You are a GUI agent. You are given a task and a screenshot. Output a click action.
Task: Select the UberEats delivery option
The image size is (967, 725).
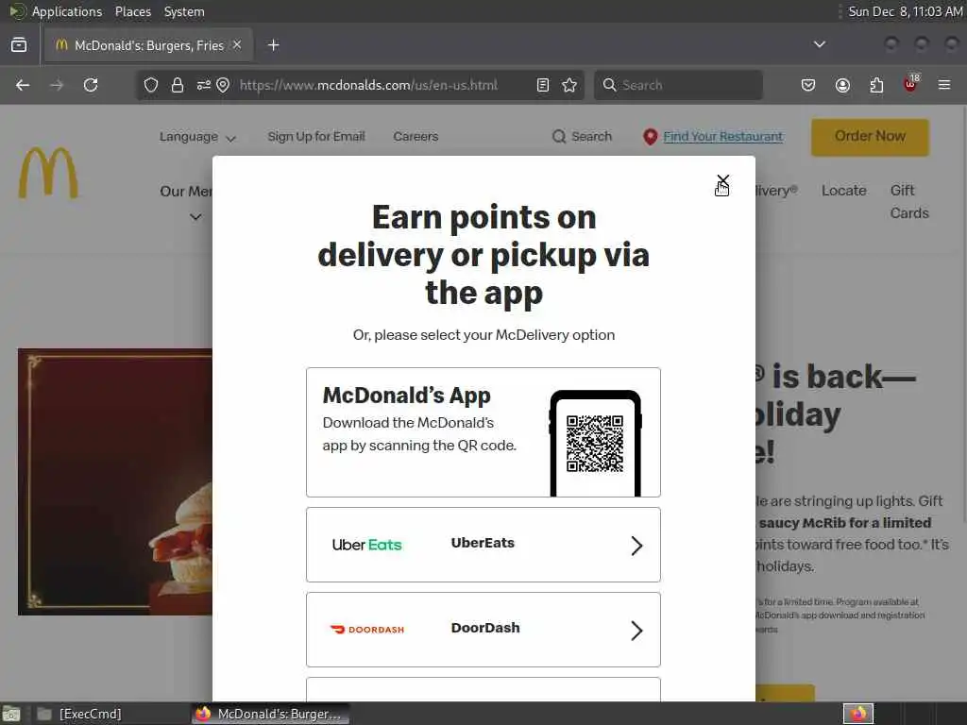pyautogui.click(x=483, y=545)
